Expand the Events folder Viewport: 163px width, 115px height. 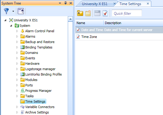pyautogui.click(x=17, y=58)
